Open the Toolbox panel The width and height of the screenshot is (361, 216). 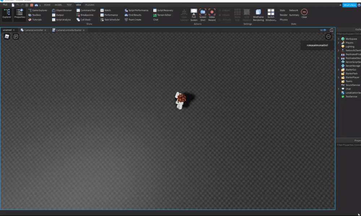pyautogui.click(x=35, y=15)
